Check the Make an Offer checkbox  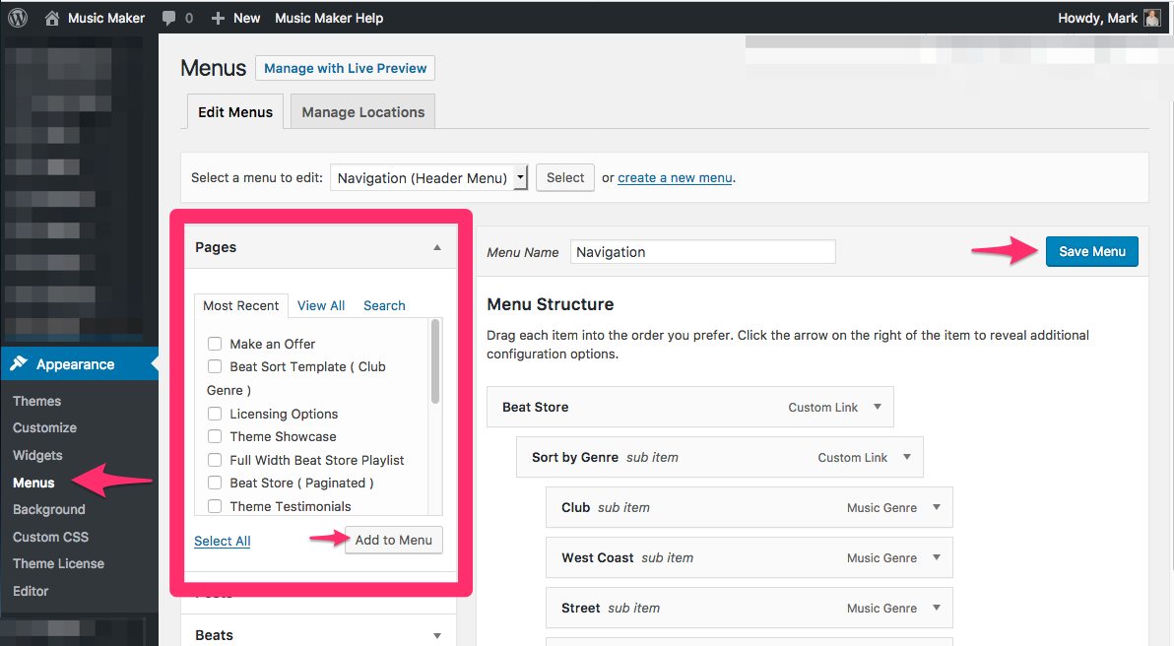[x=215, y=344]
